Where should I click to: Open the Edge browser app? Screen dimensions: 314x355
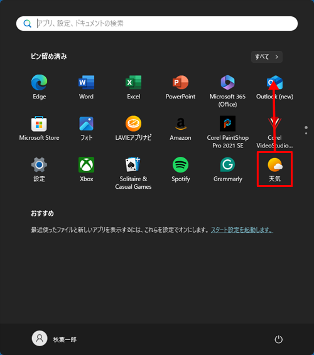tap(39, 87)
